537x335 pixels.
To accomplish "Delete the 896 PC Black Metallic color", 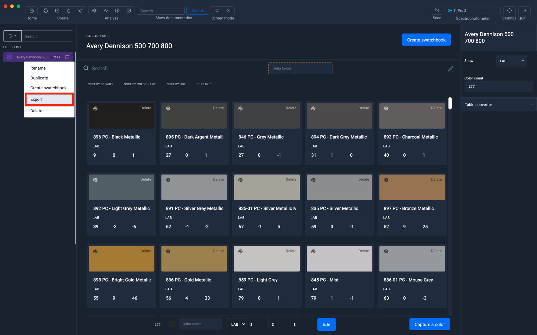I will (x=146, y=108).
